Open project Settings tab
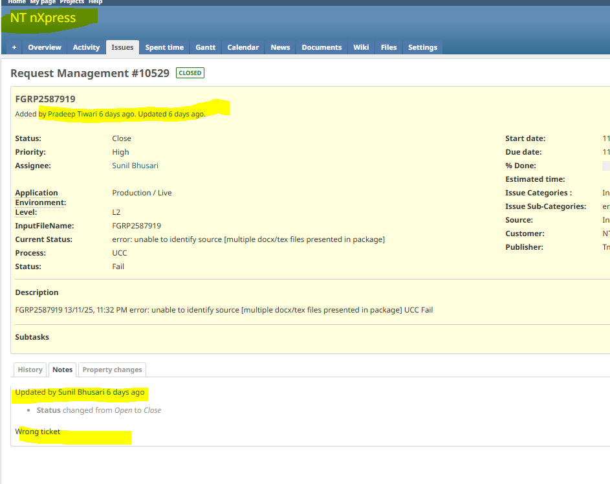The height and width of the screenshot is (484, 610). click(x=422, y=47)
